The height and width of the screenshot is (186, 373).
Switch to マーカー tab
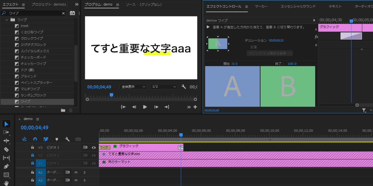(261, 7)
